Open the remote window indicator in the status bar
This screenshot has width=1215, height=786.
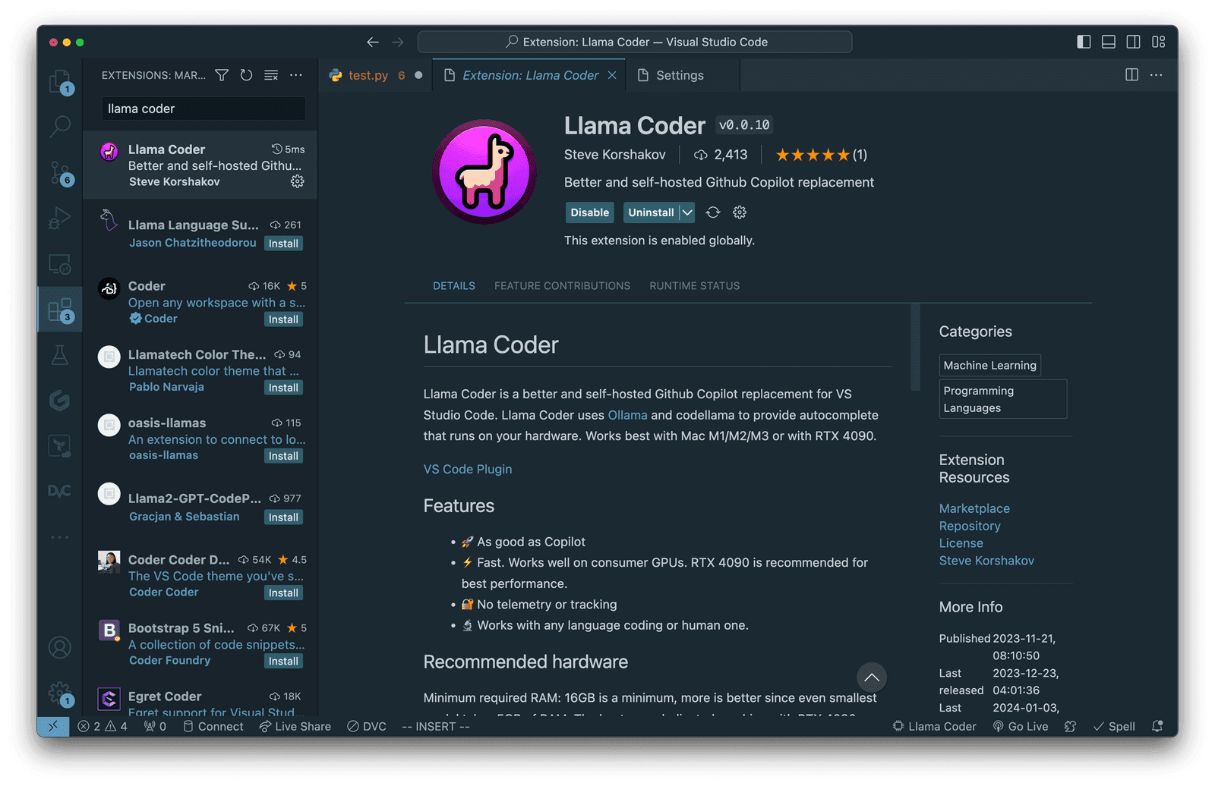click(x=53, y=726)
